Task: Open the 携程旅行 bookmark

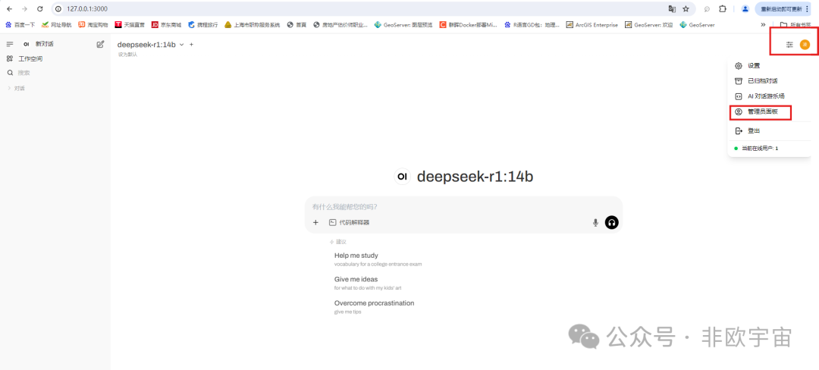Action: pyautogui.click(x=202, y=24)
